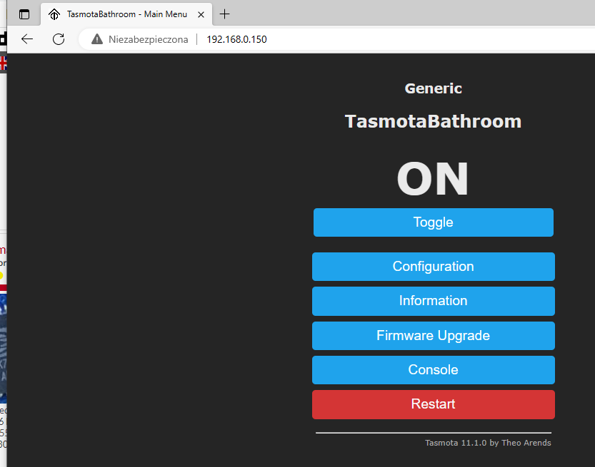Viewport: 595px width, 467px height.
Task: Click the Tasmota favicon on the tab
Action: 54,14
